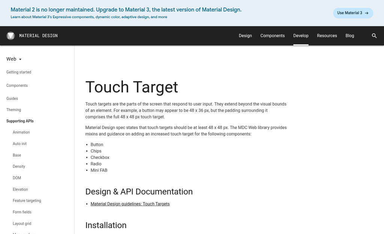Follow Material Design guidelines: Touch Targets link
The width and height of the screenshot is (384, 234).
130,204
